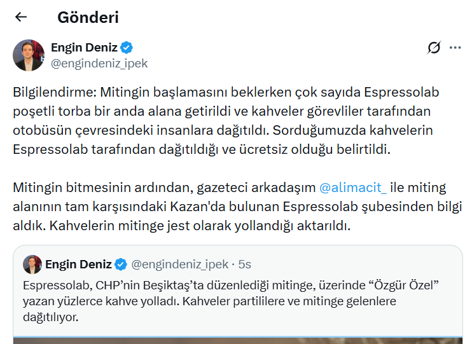Open the @alimacit_ mention link
Screen dimensions: 472x344
(353, 188)
